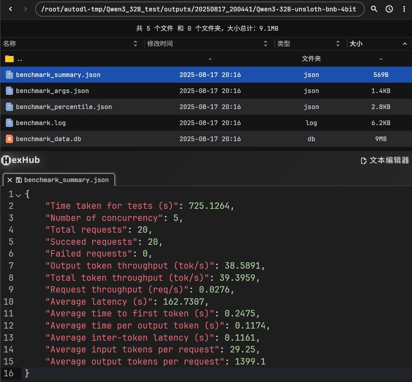Save via the tab's floppy disk icon
The height and width of the screenshot is (382, 412).
coord(19,180)
